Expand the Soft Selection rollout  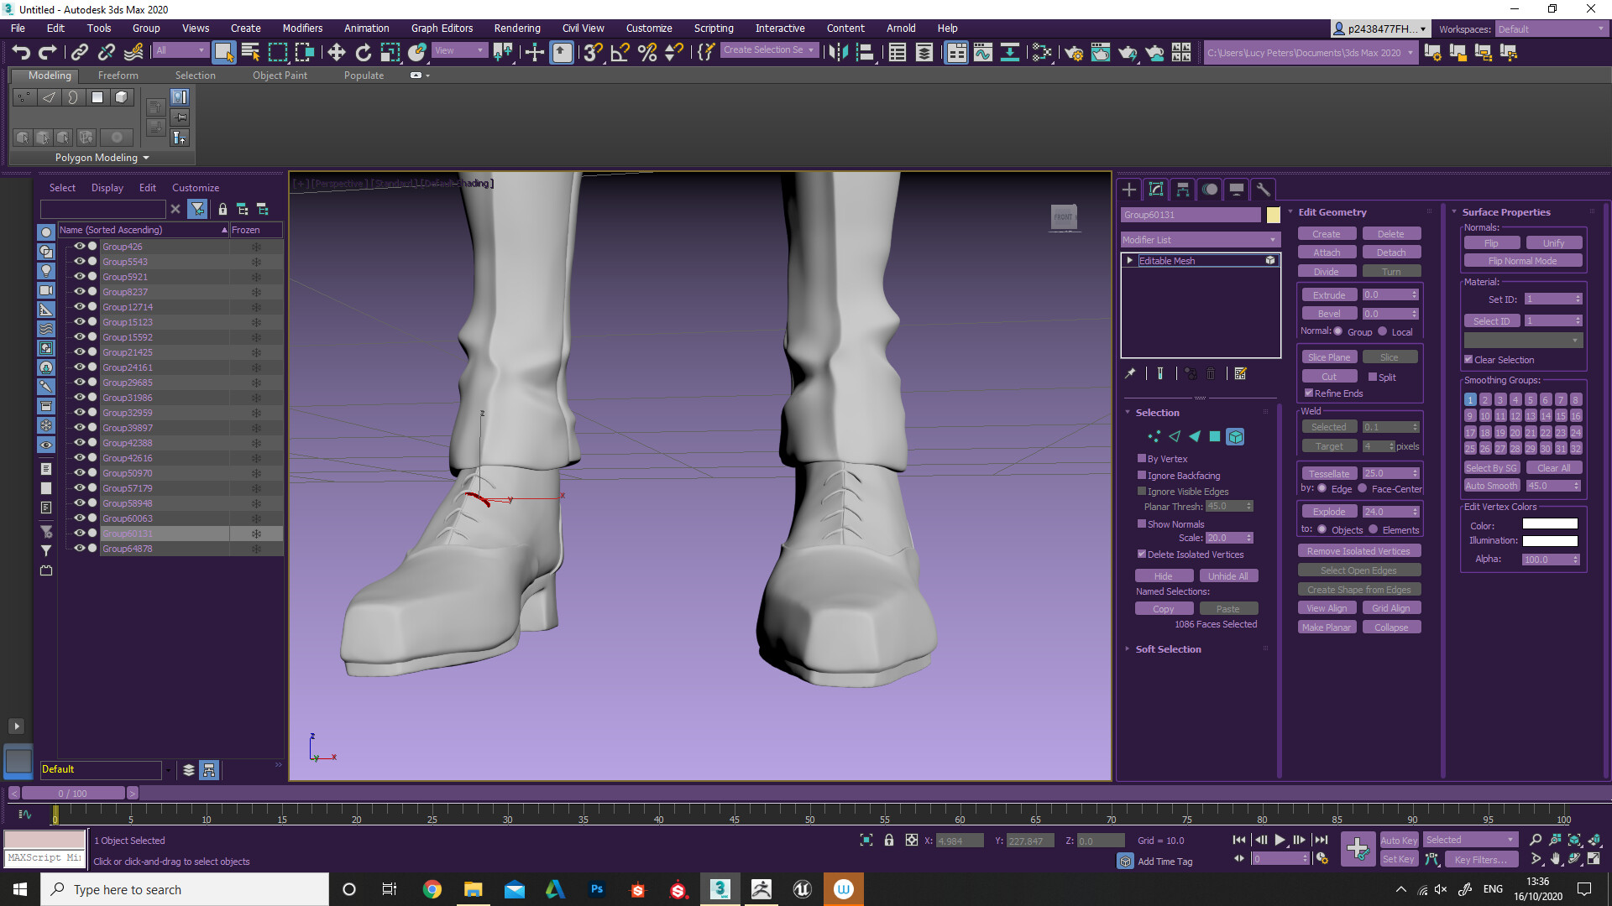1168,649
